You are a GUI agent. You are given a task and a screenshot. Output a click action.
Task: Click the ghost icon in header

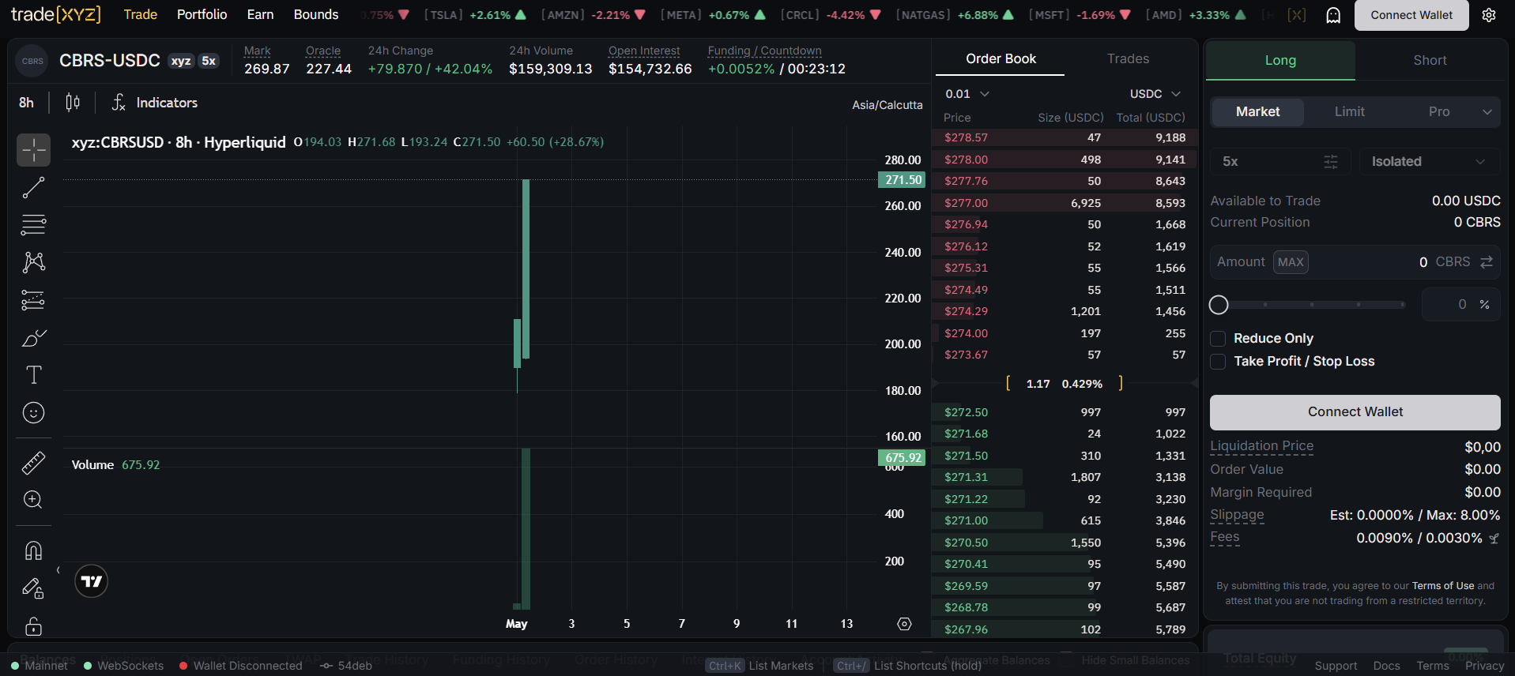tap(1333, 15)
